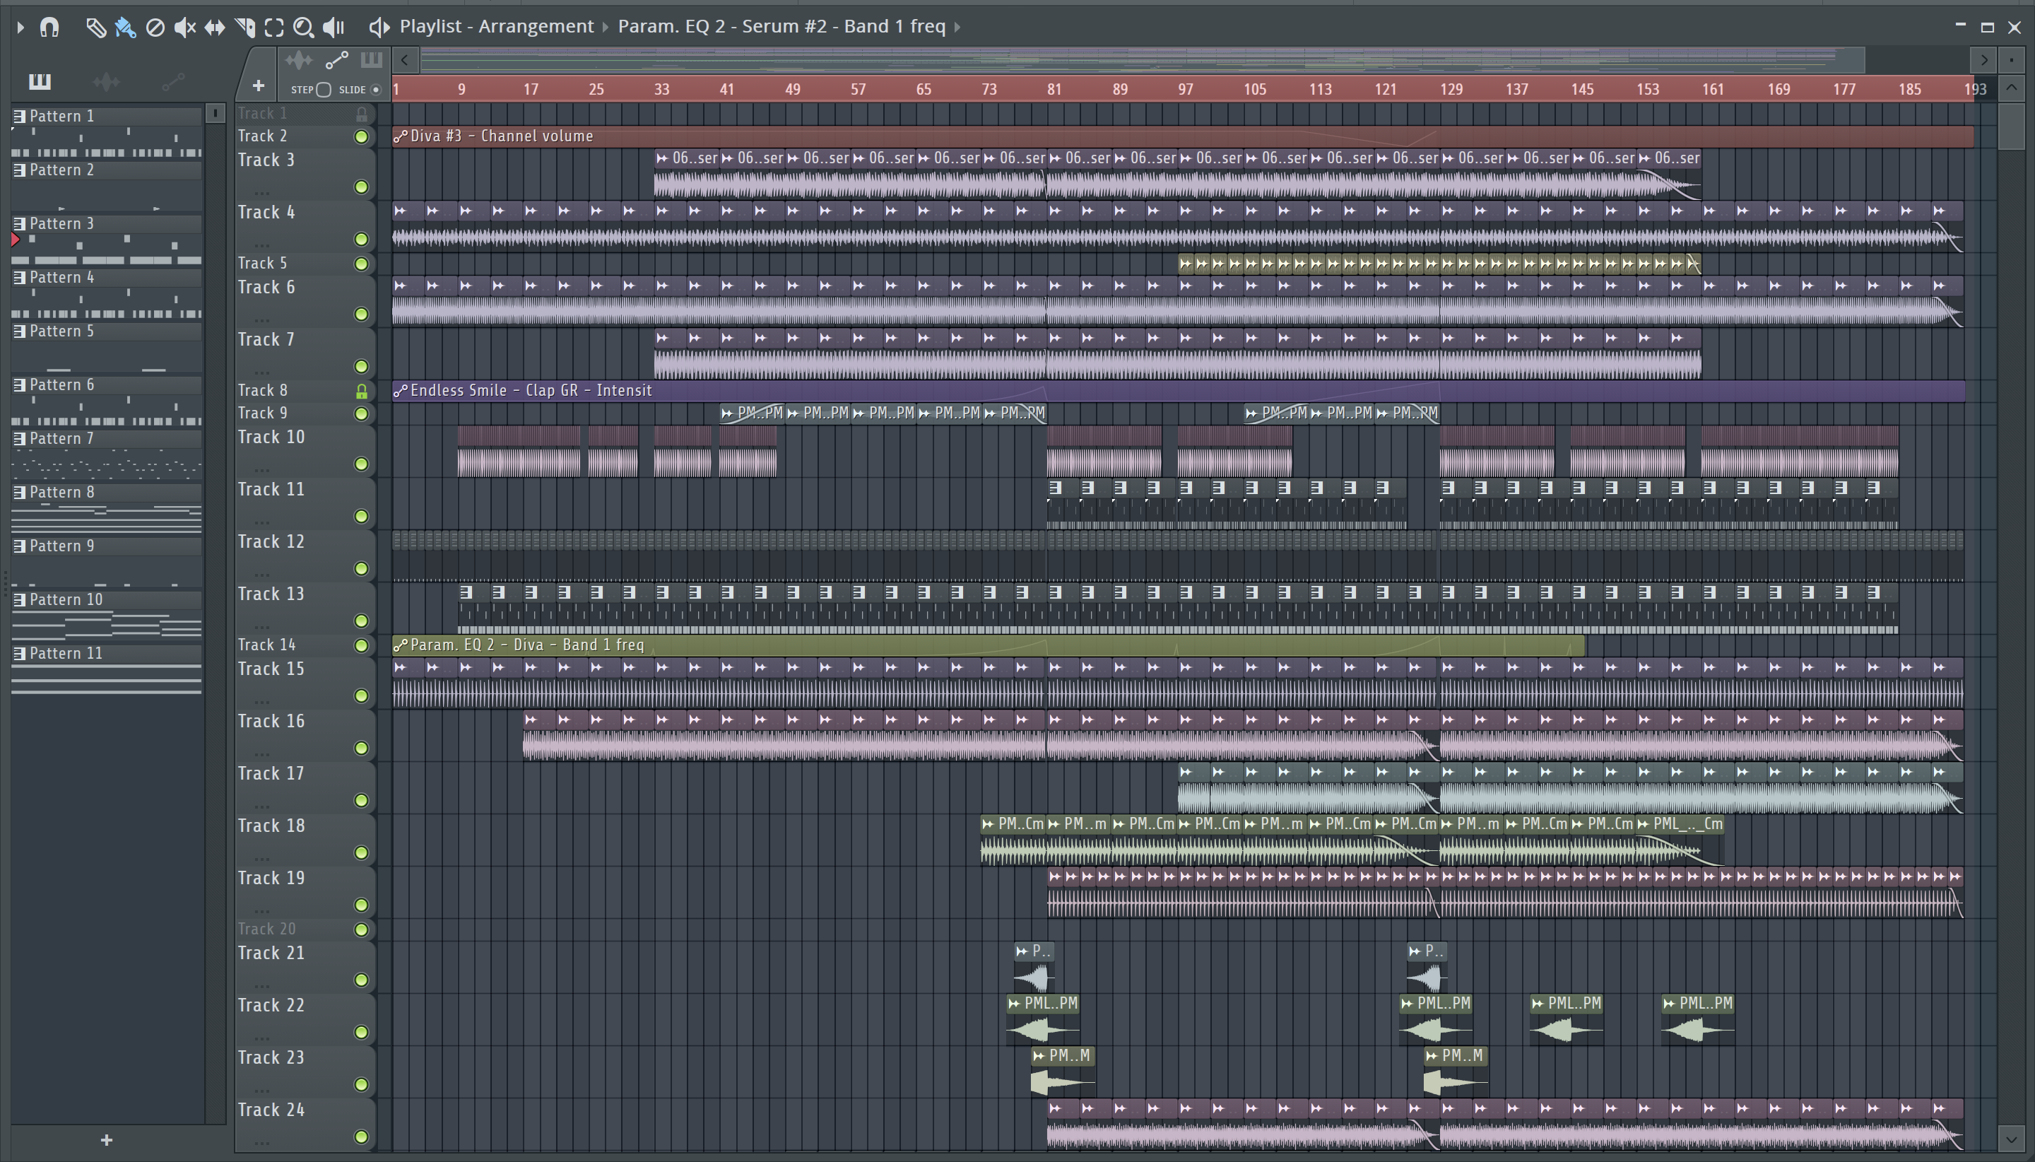Screen dimensions: 2035x1162
Task: Open dropdown after Param. EQ 2 Serum clip name
Action: [957, 27]
